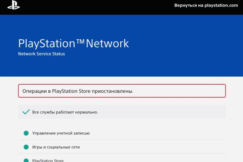The image size is (243, 162).
Task: Click 'Все службы работают нормально' status text
Action: (65, 112)
